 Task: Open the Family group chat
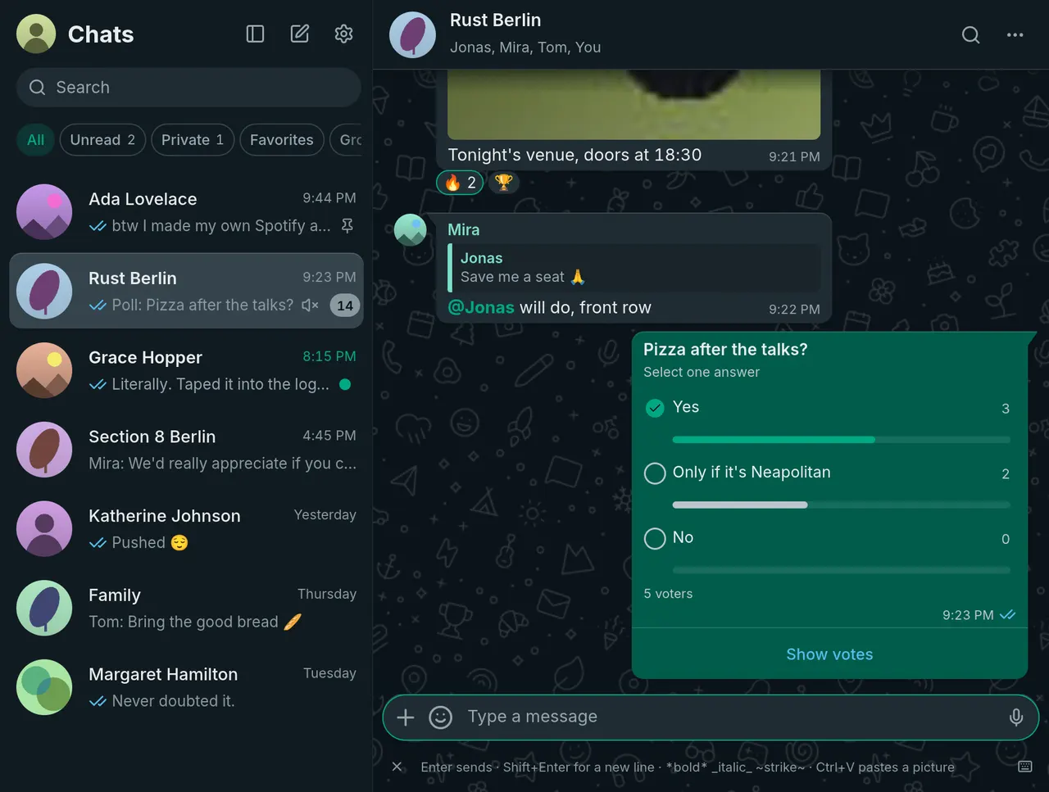pos(186,609)
